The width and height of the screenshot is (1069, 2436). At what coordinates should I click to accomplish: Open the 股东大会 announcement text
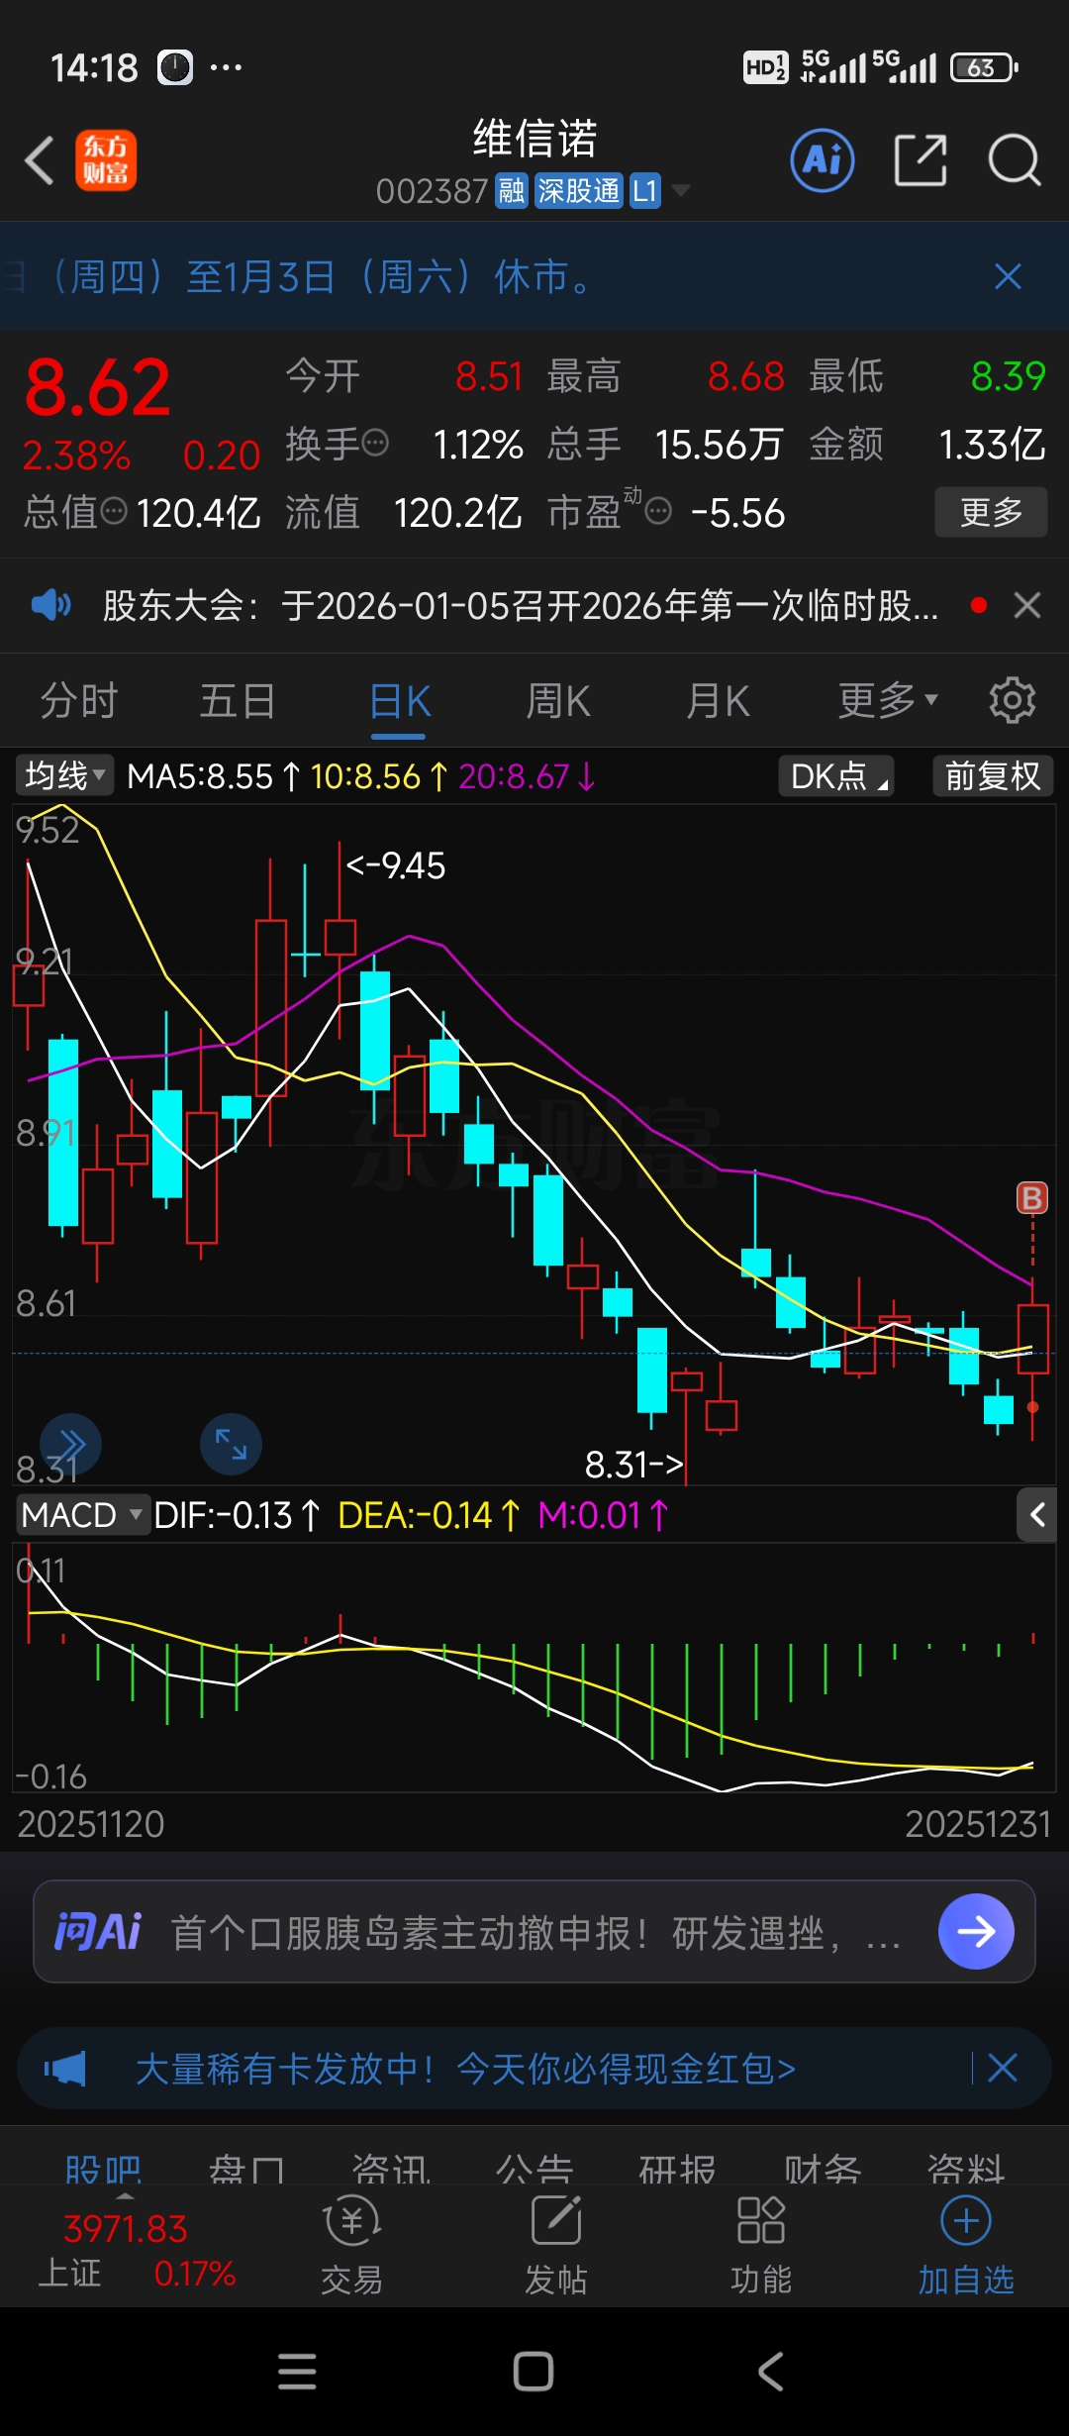521,605
